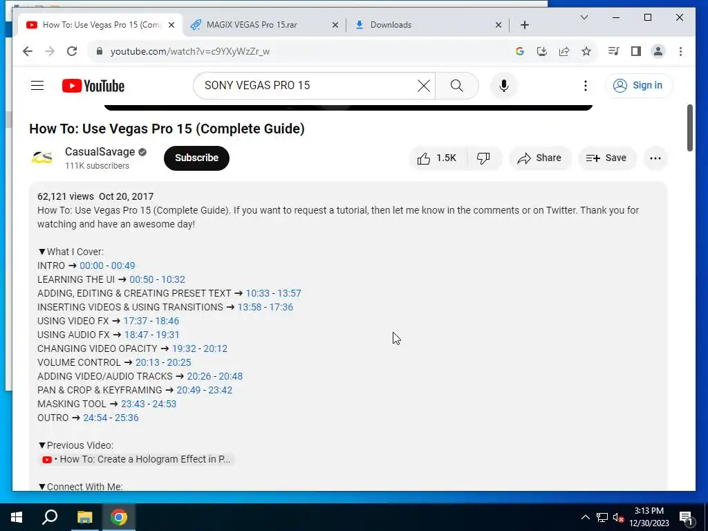Click the install app icon in address bar
The width and height of the screenshot is (708, 531).
click(x=542, y=51)
